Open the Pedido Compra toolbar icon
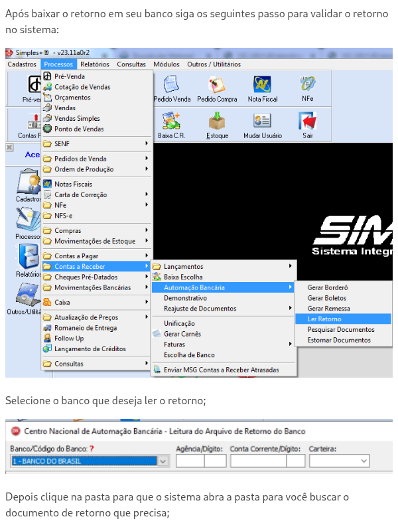Image resolution: width=398 pixels, height=531 pixels. tap(217, 86)
